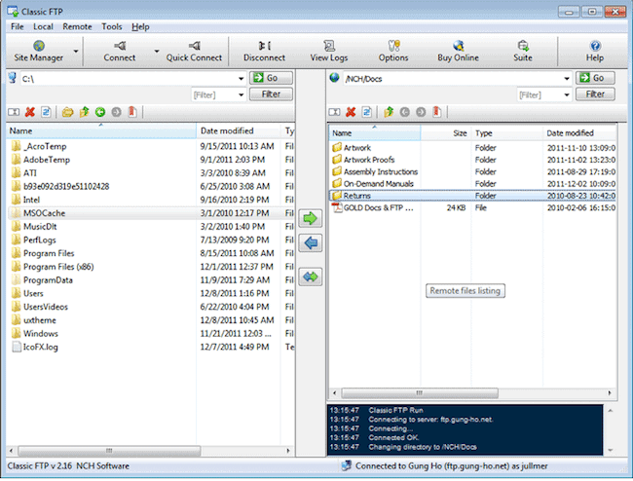Screen dimensions: 633x481
Task: Expand the remote path dropdown arrow
Action: [567, 79]
